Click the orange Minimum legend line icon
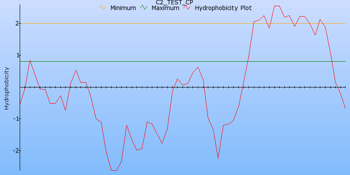This screenshot has height=175, width=350. point(102,7)
